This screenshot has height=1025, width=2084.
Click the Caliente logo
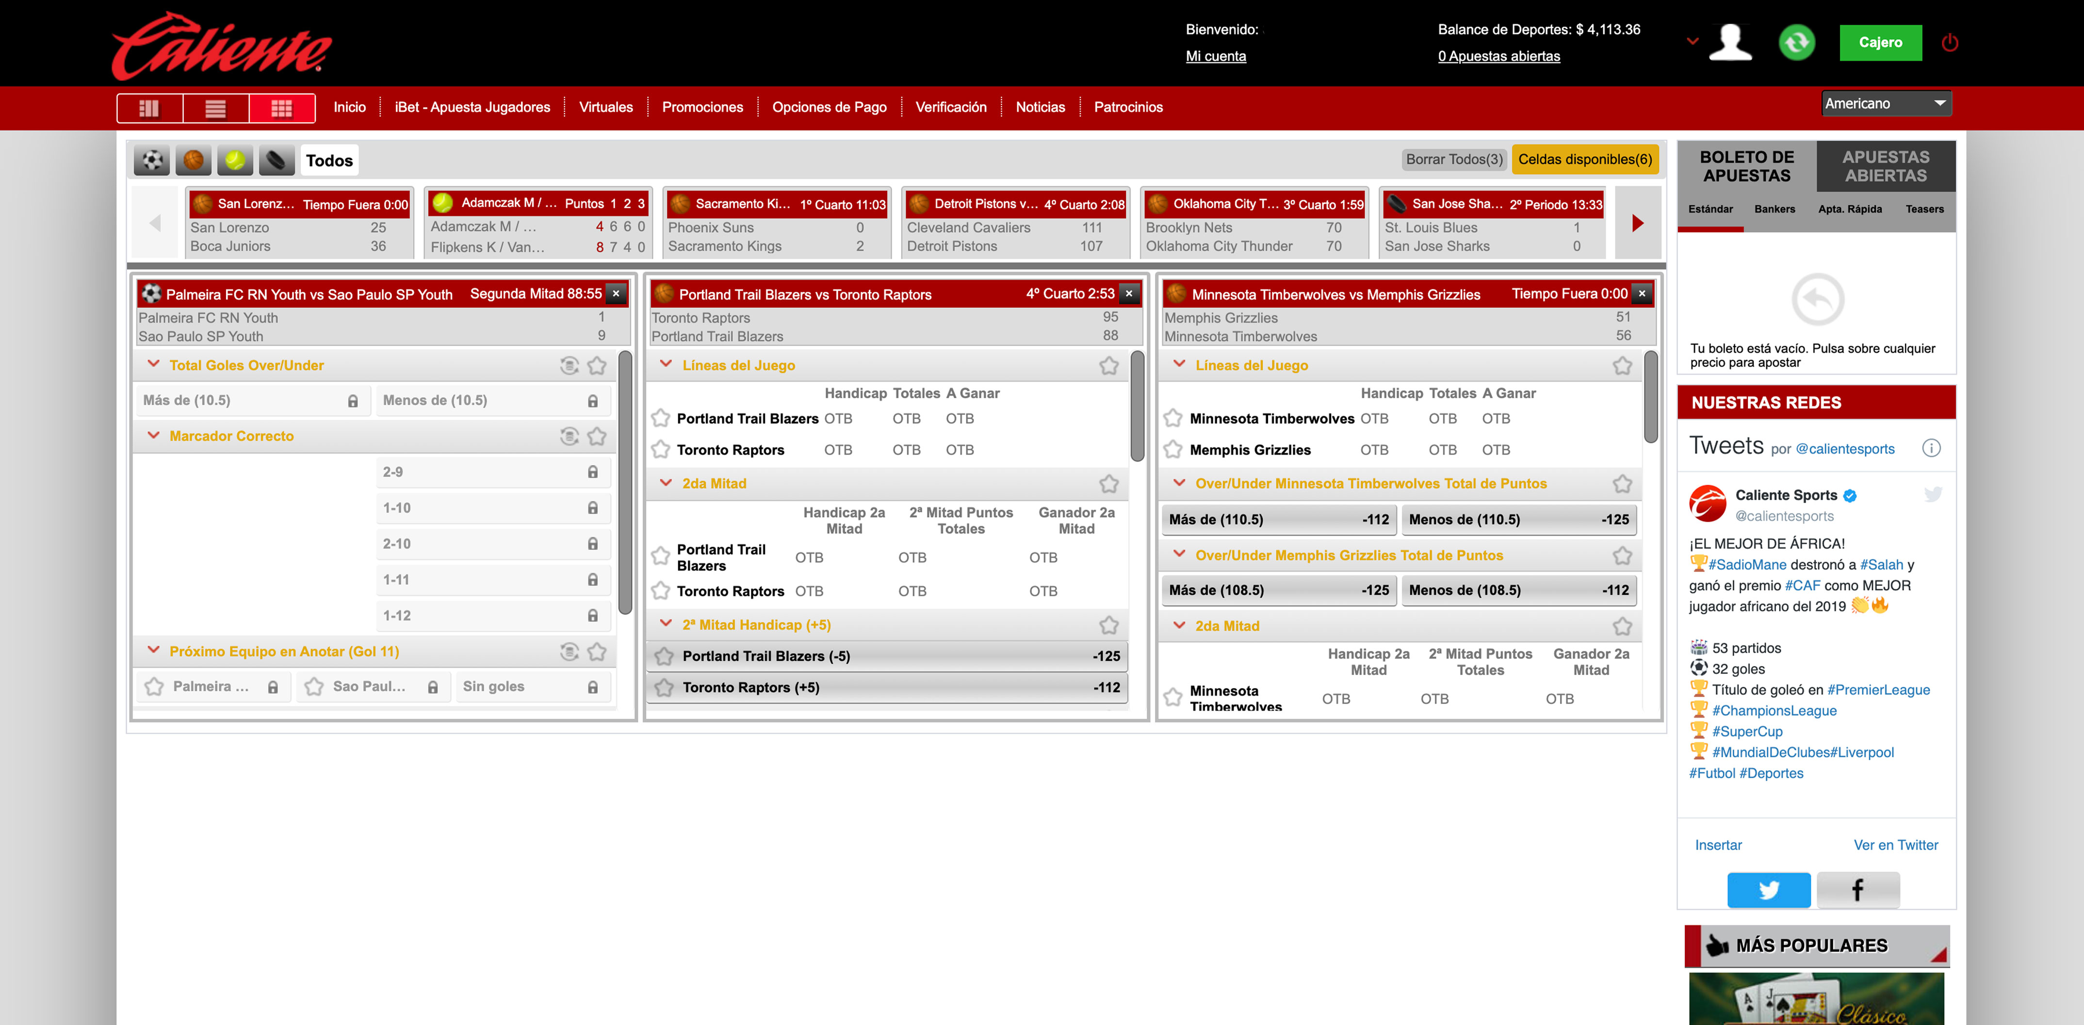222,45
